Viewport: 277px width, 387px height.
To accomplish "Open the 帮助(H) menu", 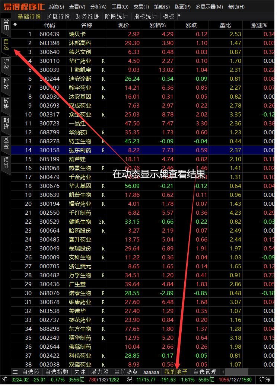I will coord(236,7).
